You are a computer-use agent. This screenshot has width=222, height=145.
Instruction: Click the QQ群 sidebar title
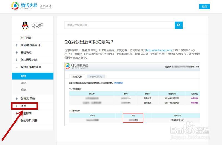pyautogui.click(x=37, y=26)
